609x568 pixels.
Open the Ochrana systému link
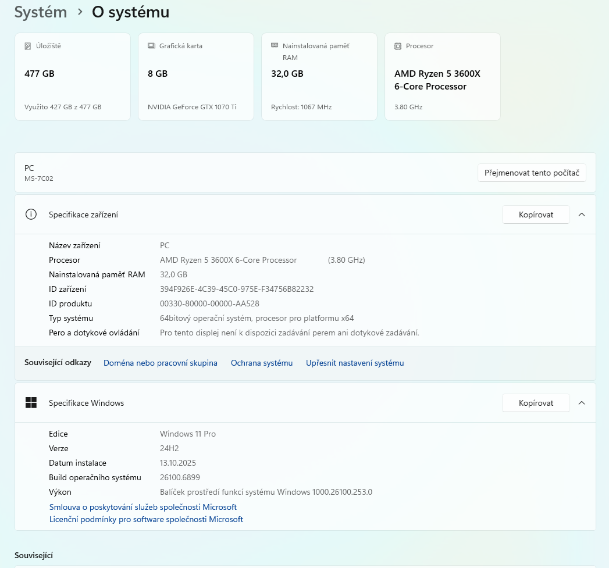(x=262, y=363)
